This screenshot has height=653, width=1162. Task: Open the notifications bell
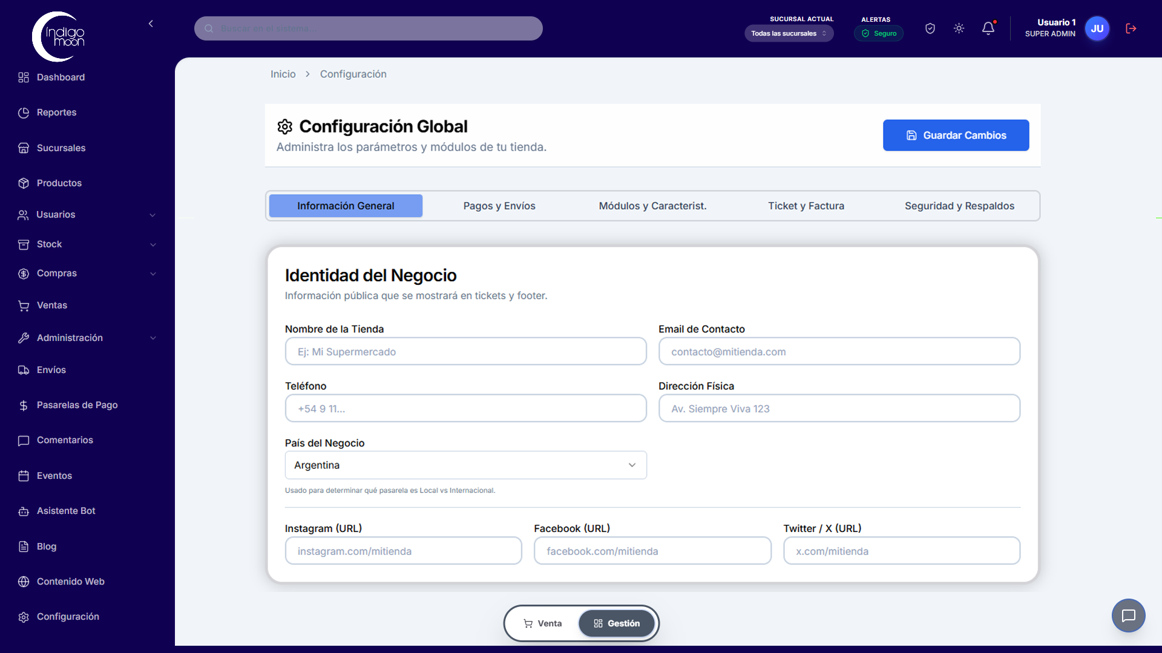(988, 28)
